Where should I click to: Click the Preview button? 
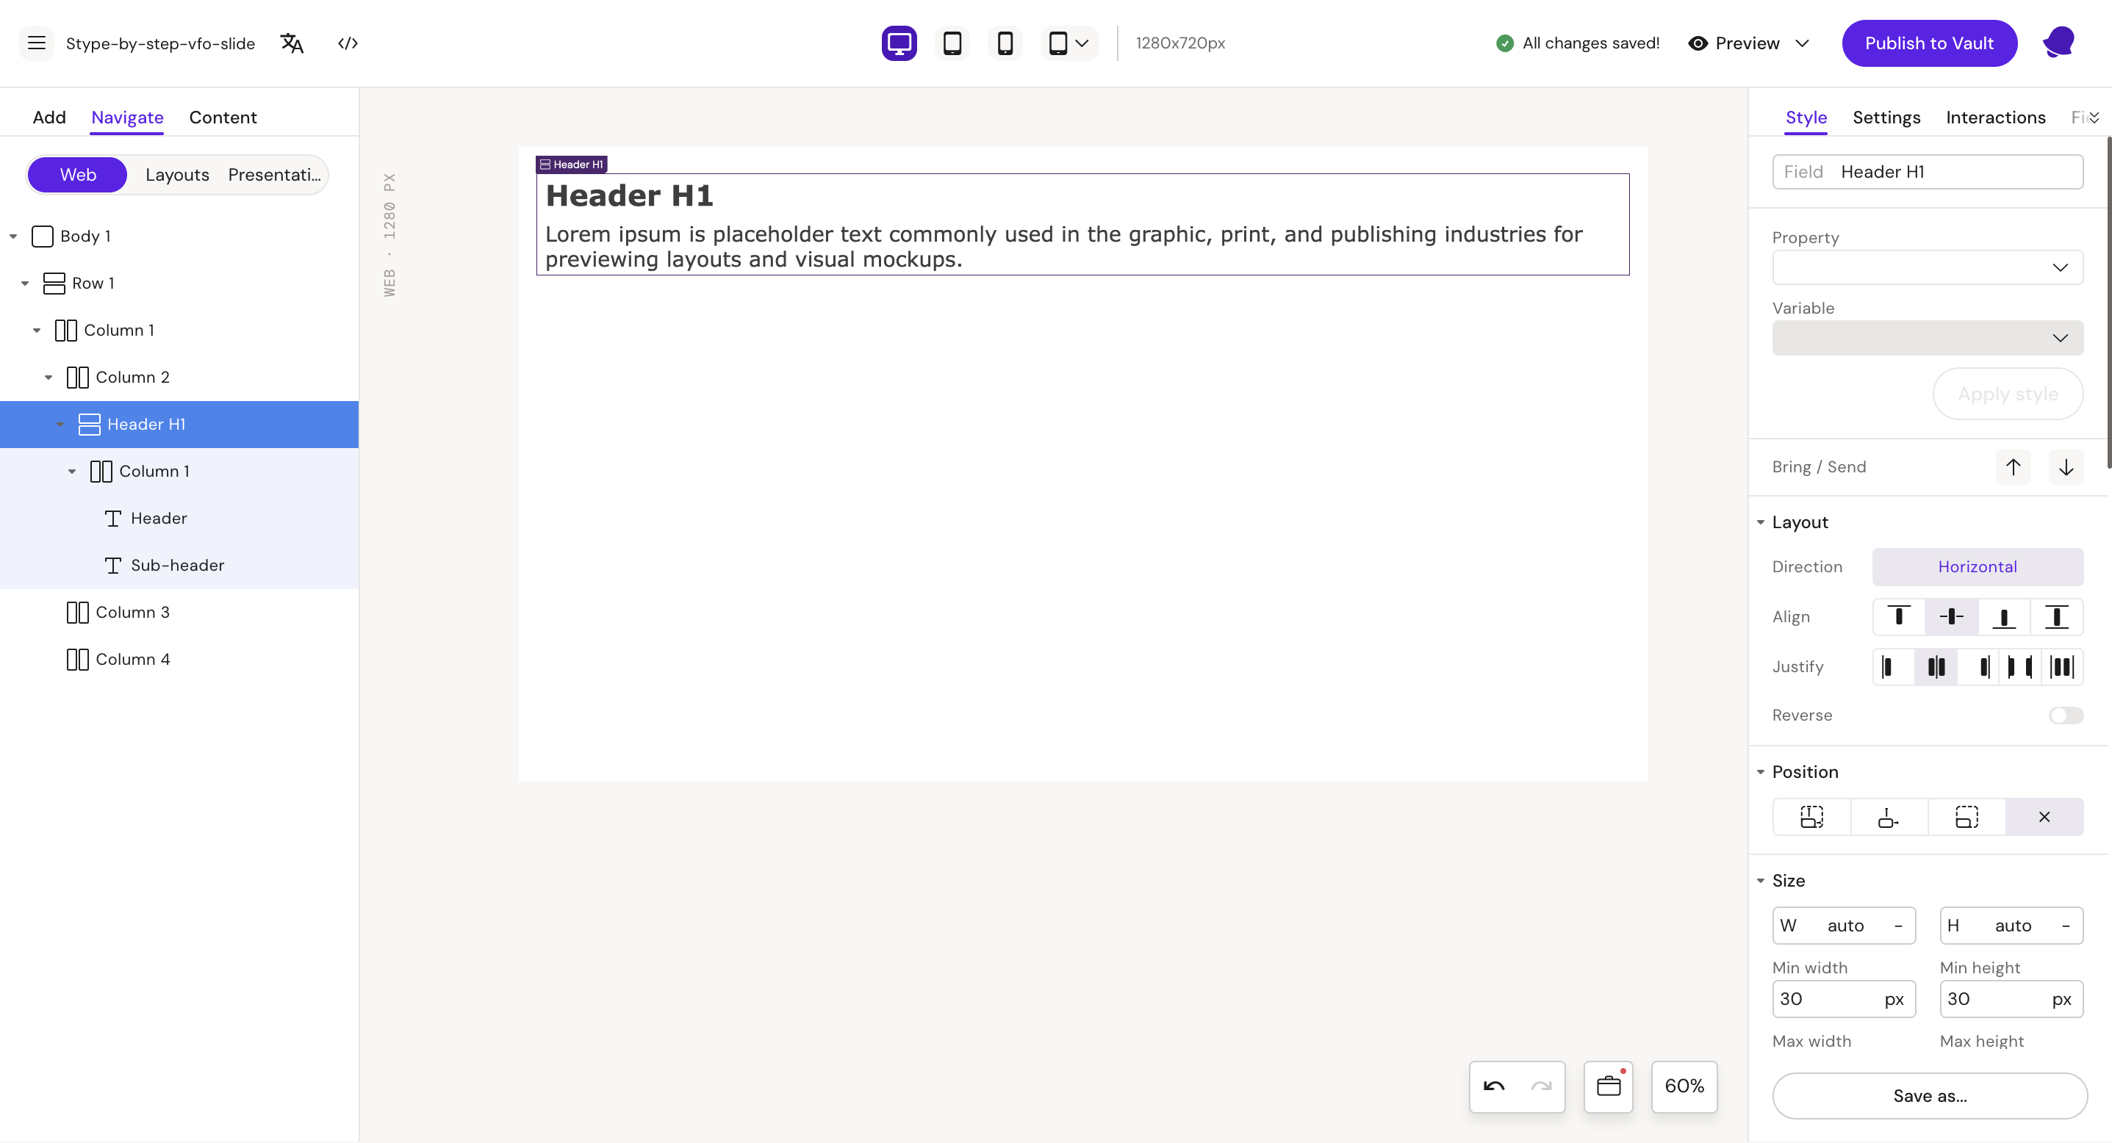(1734, 43)
